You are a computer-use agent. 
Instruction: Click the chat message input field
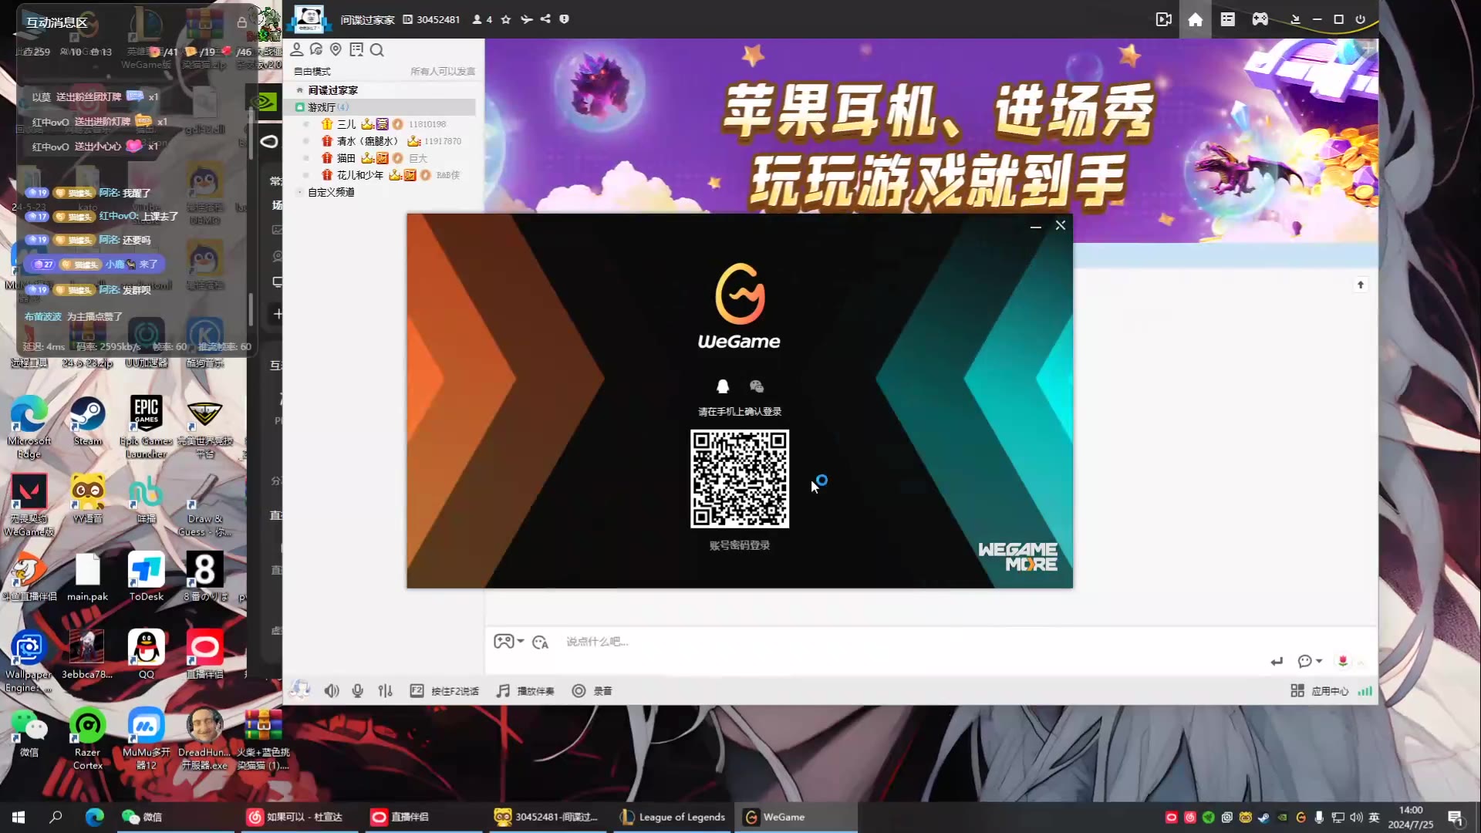[x=910, y=642]
